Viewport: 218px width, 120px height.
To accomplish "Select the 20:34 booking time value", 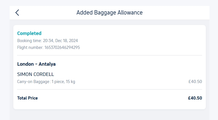I will 48,41.
